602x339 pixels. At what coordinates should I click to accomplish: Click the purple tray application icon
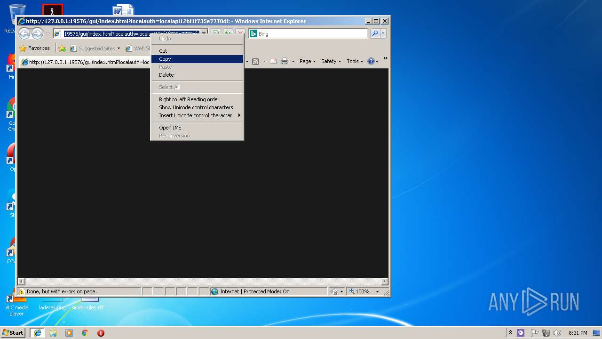pos(521,333)
